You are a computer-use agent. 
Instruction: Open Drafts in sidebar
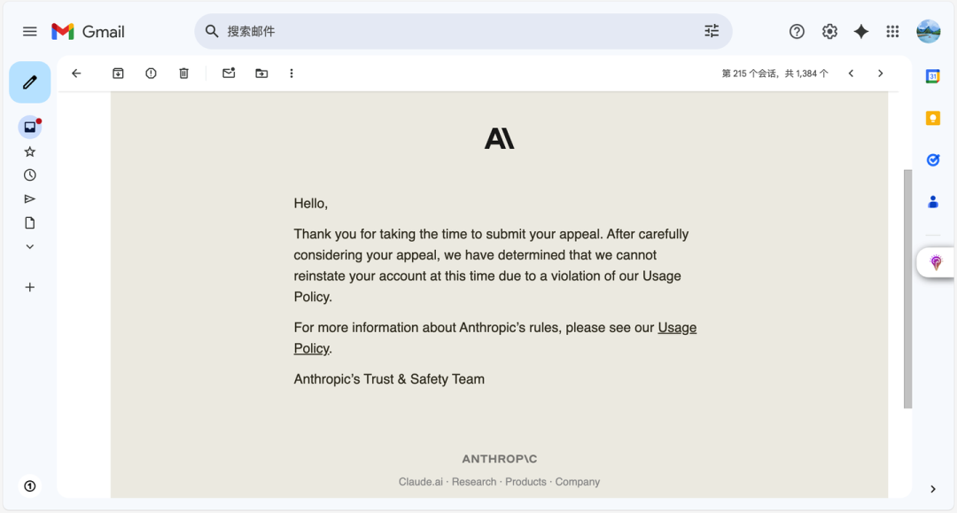coord(30,222)
